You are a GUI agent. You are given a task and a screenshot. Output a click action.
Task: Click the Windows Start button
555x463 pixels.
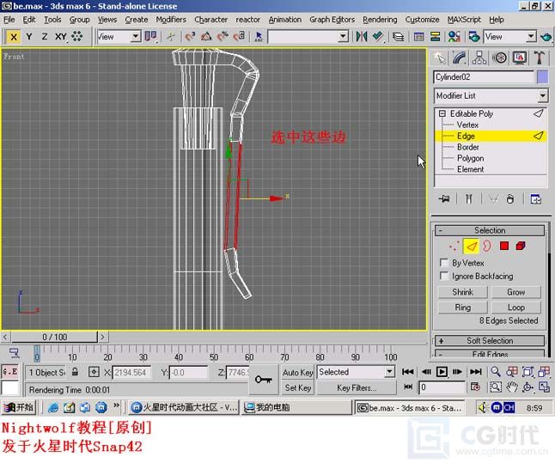[x=18, y=407]
